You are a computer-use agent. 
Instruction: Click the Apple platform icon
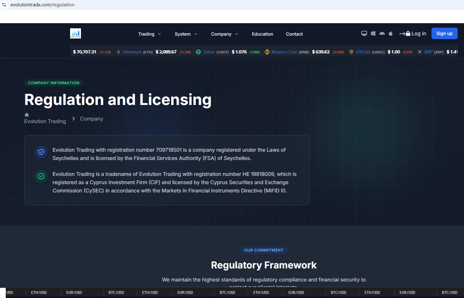pos(391,33)
